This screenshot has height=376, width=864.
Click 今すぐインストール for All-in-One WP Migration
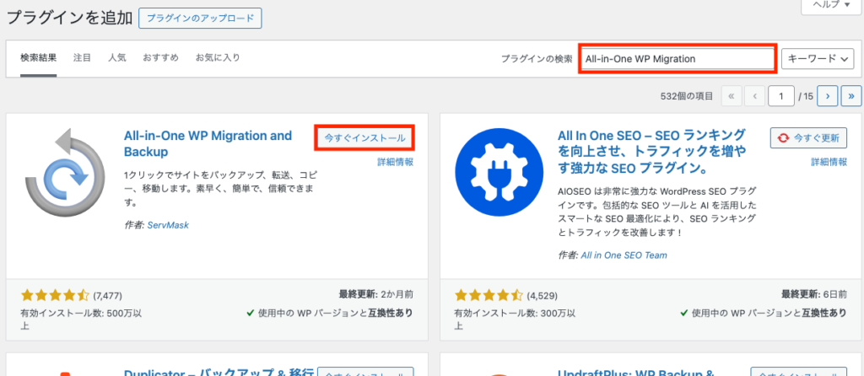click(365, 137)
